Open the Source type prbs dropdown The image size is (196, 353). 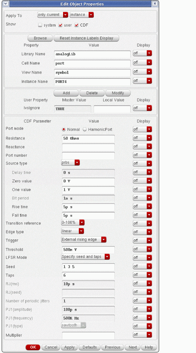tap(70, 162)
